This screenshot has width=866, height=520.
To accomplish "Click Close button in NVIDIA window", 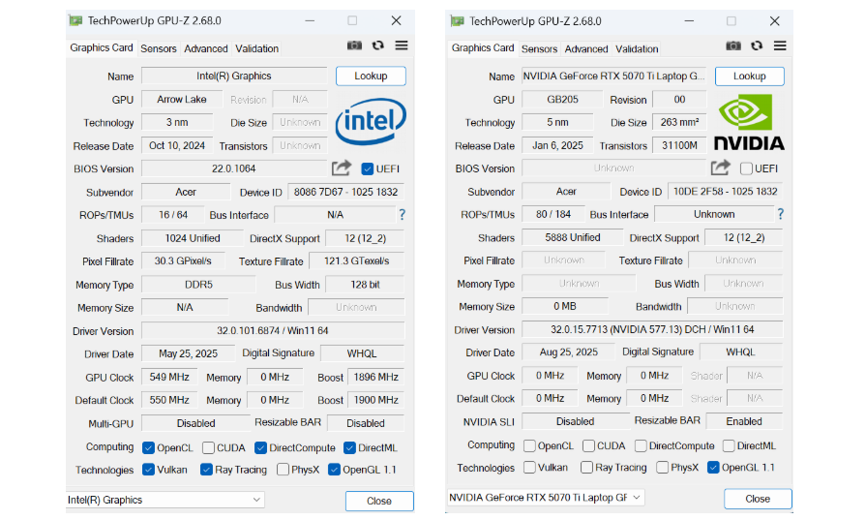I will point(758,499).
